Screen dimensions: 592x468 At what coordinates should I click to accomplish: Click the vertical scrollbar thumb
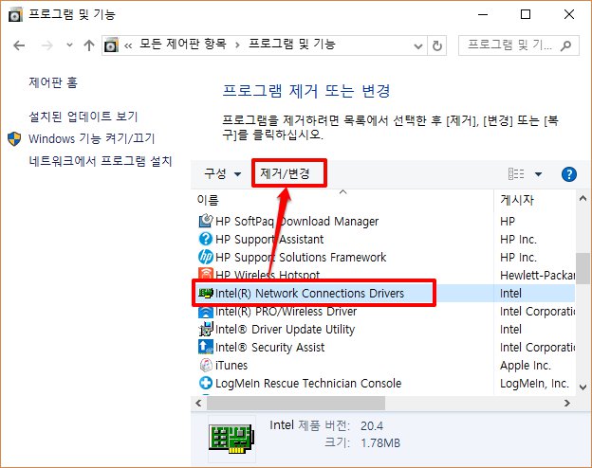click(583, 268)
